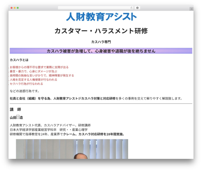The height and width of the screenshot is (171, 202).
Task: Minimize window using yellow button
Action: tap(15, 8)
